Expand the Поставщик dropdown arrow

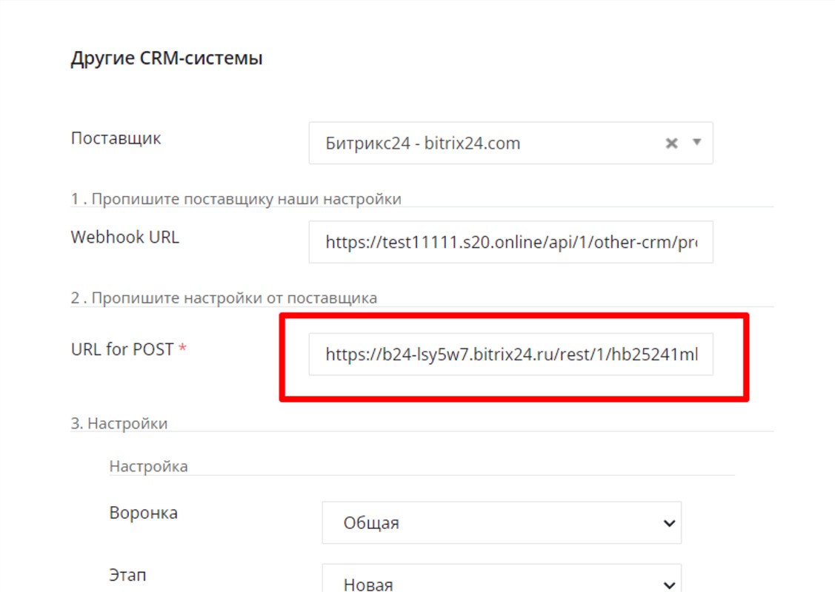click(x=696, y=142)
